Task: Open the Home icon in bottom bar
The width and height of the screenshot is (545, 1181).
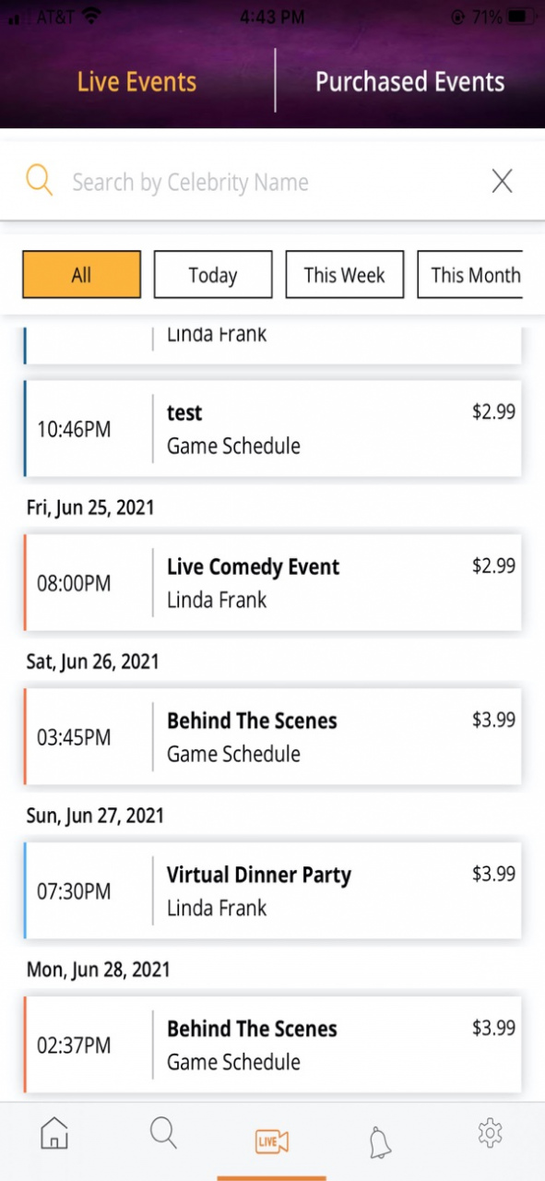Action: pos(54,1133)
